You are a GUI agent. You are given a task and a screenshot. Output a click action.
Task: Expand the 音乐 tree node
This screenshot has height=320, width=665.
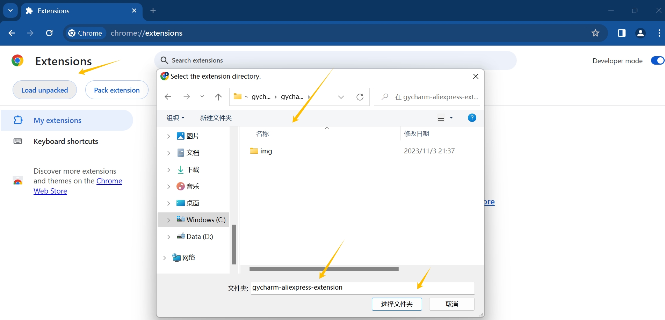(168, 187)
